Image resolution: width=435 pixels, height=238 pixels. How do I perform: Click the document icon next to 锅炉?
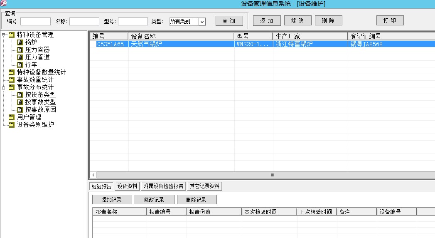point(20,42)
